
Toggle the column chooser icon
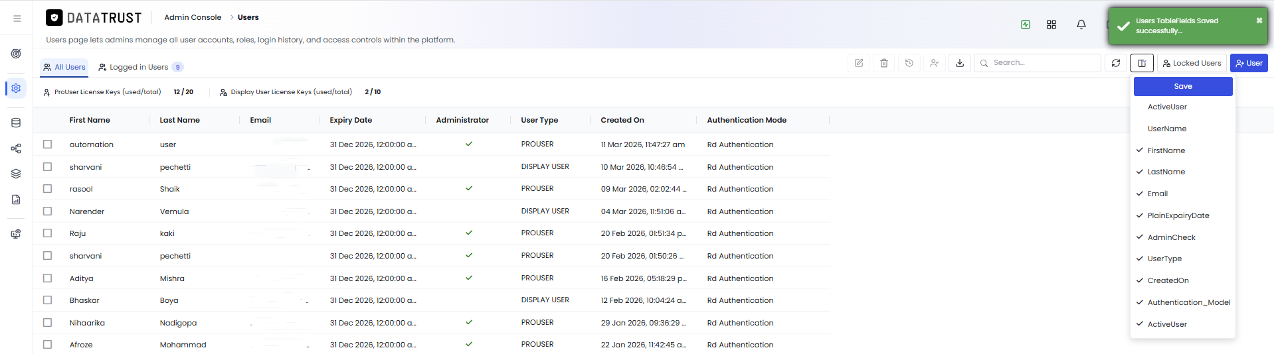coord(1142,63)
